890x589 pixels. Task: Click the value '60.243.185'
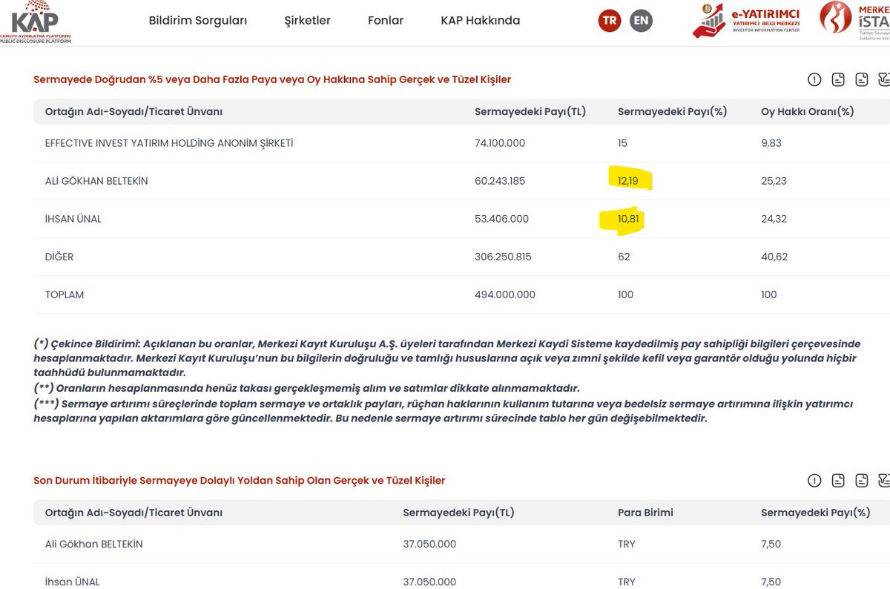[500, 181]
